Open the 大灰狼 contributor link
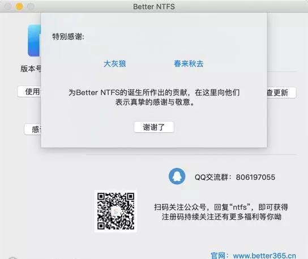Image resolution: width=308 pixels, height=259 pixels. [x=115, y=63]
